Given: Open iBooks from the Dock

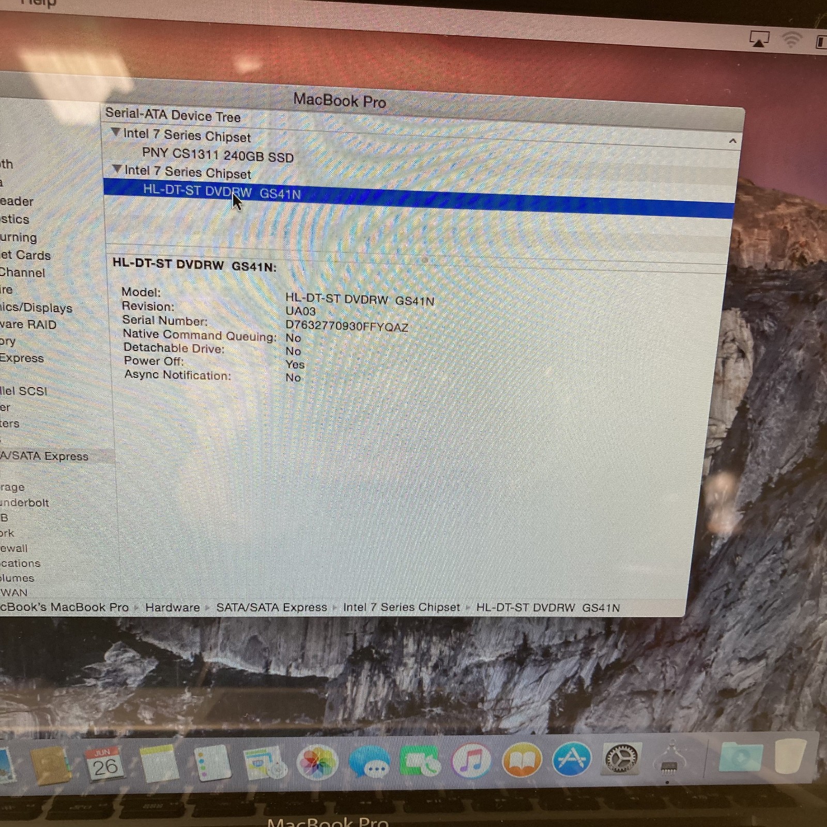Looking at the screenshot, I should tap(522, 760).
